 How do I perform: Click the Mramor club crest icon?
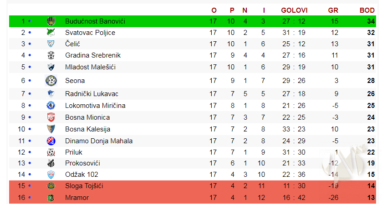point(51,198)
